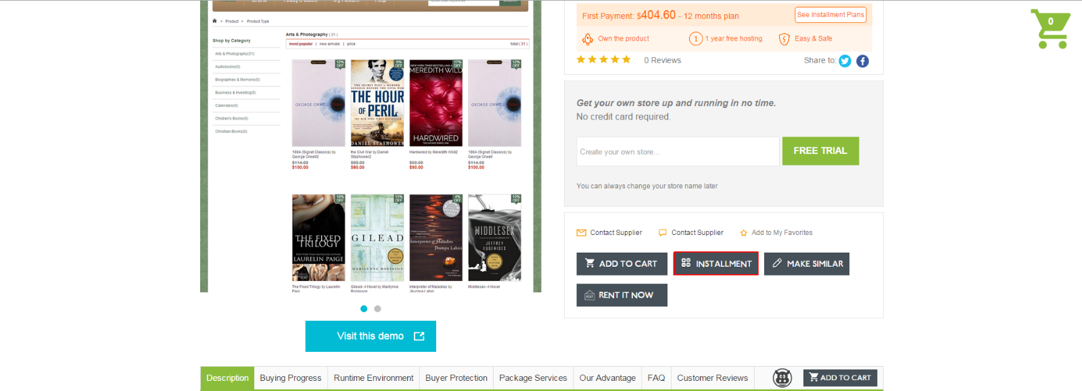Screen dimensions: 1082x391
Task: Click the Gilead book cover thumbnail
Action: click(x=377, y=238)
